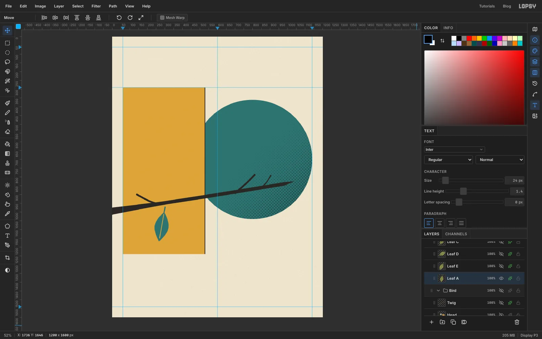Image resolution: width=542 pixels, height=339 pixels.
Task: Select the Text tool in left toolbar
Action: click(7, 236)
